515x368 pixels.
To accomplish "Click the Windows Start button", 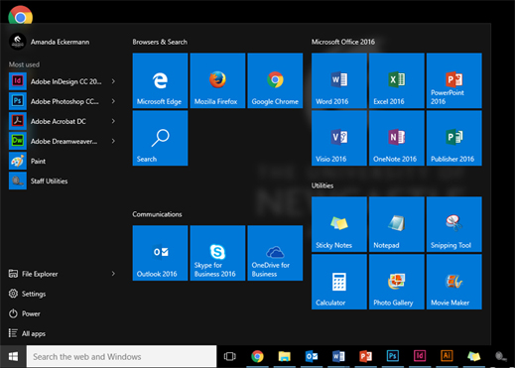I will click(13, 356).
